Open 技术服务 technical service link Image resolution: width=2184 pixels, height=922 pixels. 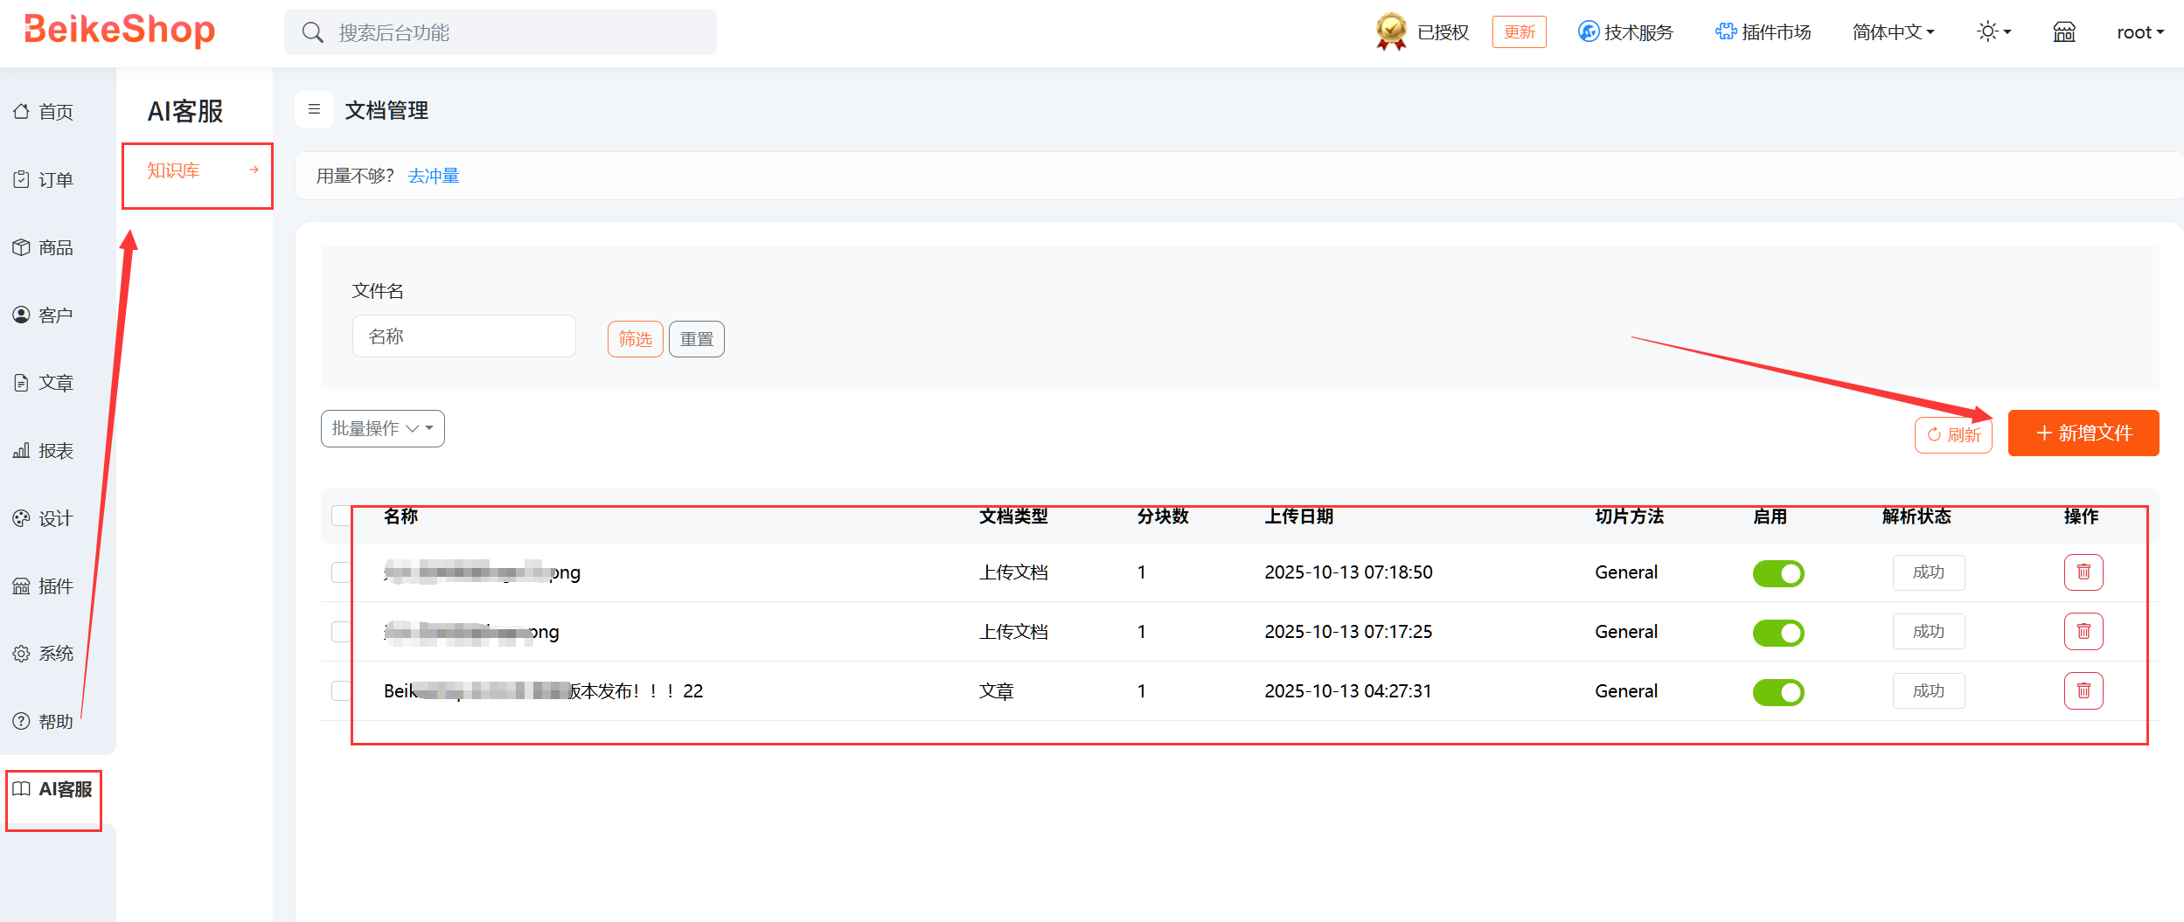(1625, 32)
